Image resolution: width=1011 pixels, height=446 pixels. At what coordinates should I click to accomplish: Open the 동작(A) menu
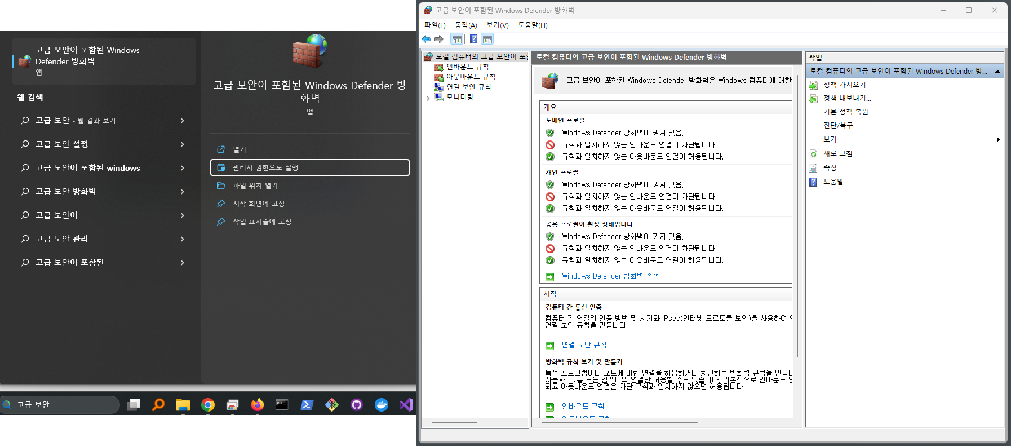tap(465, 25)
